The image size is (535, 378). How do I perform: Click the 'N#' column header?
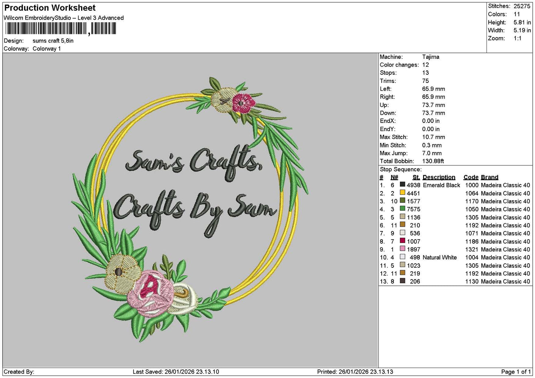click(x=394, y=177)
